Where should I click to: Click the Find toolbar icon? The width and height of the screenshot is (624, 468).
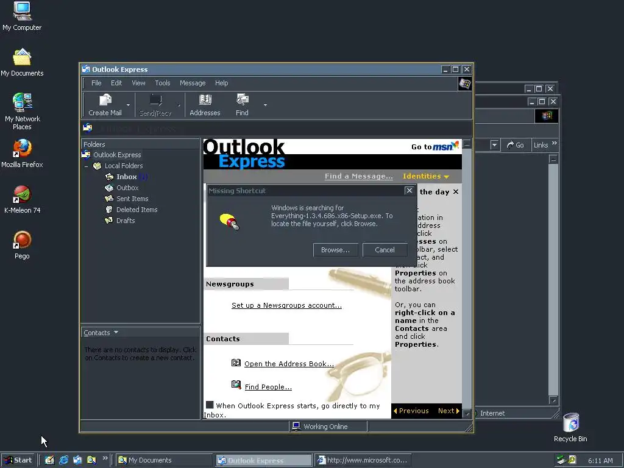pyautogui.click(x=242, y=101)
